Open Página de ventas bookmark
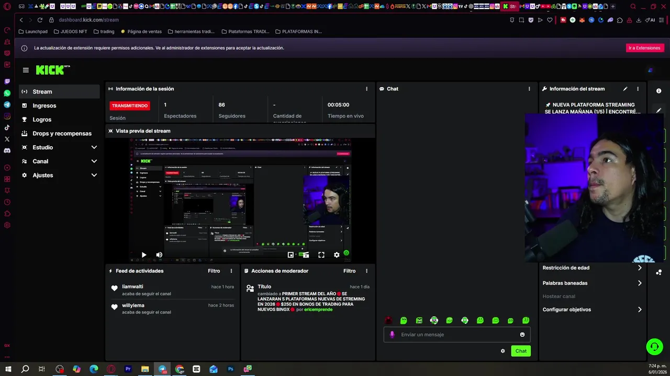Screen dimensions: 670x376 (141, 31)
